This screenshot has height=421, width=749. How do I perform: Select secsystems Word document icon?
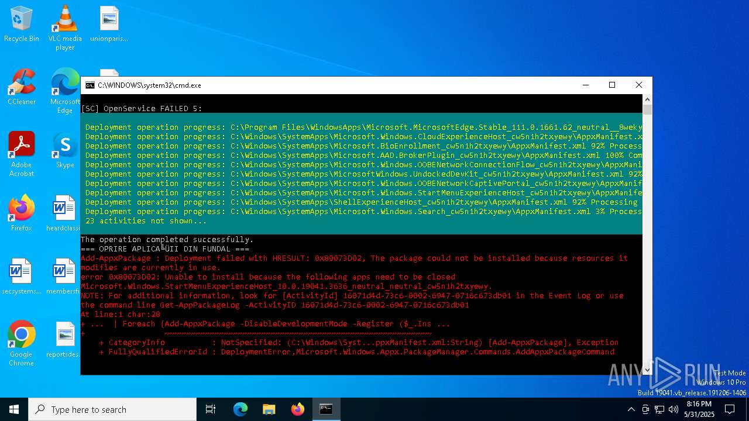22,277
